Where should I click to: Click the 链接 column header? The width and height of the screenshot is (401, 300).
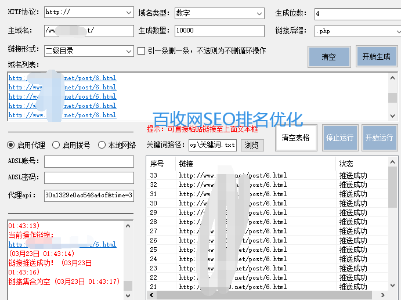click(x=256, y=164)
